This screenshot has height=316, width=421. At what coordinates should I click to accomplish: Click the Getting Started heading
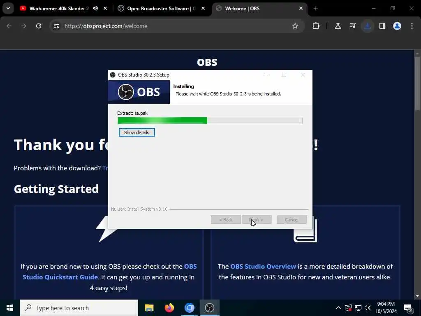[56, 189]
